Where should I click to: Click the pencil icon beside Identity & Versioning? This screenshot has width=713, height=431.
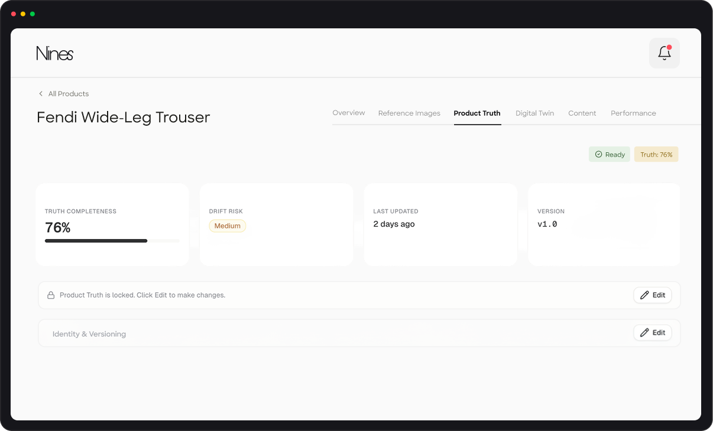click(x=645, y=332)
